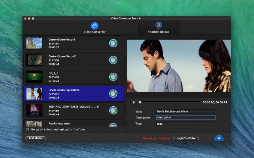The width and height of the screenshot is (254, 158).
Task: Click the '720*364' resolution text
Action: point(54,94)
